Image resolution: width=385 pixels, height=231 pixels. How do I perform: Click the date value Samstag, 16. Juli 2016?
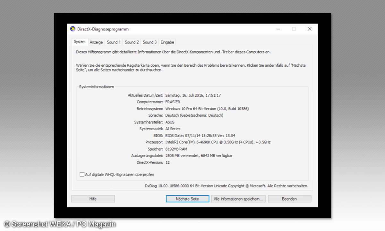pos(193,95)
